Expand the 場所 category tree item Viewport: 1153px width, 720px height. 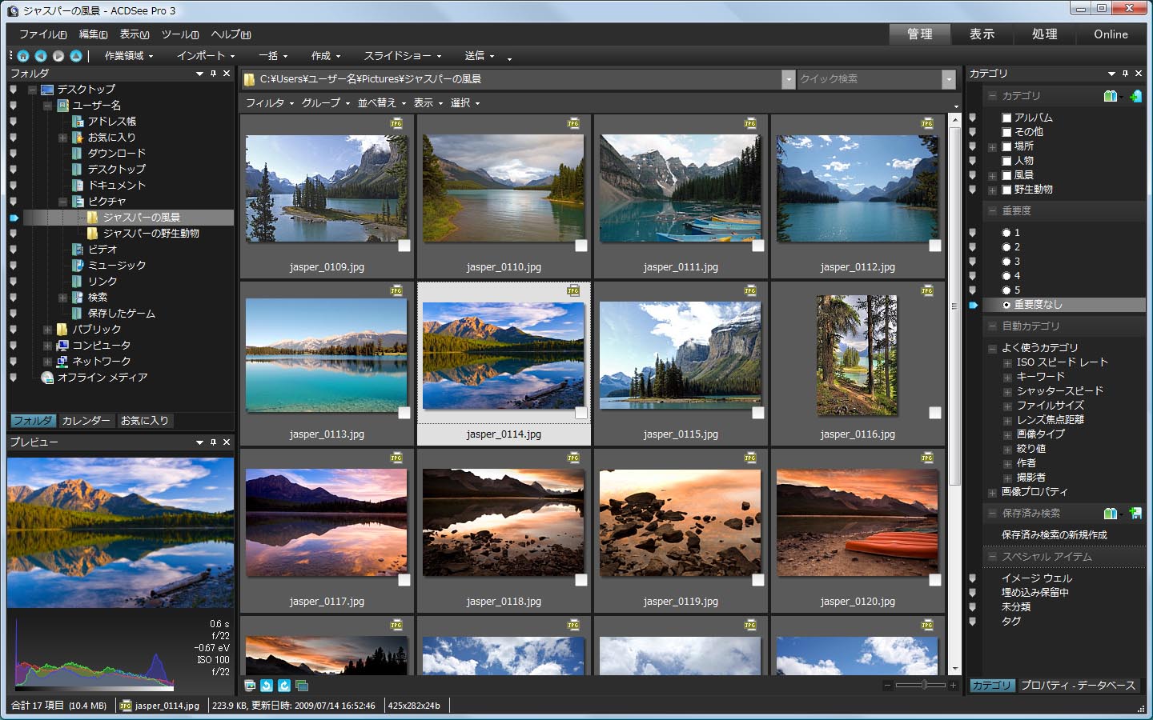coord(992,146)
